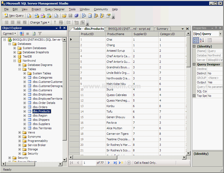This screenshot has width=224, height=173.
Task: Click the ProductName column header
Action: (119, 34)
